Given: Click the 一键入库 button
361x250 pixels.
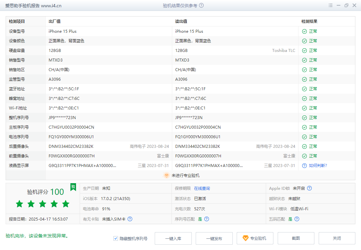Looking at the screenshot, I should click(173, 238).
